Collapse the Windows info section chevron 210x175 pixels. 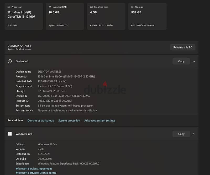(194, 134)
